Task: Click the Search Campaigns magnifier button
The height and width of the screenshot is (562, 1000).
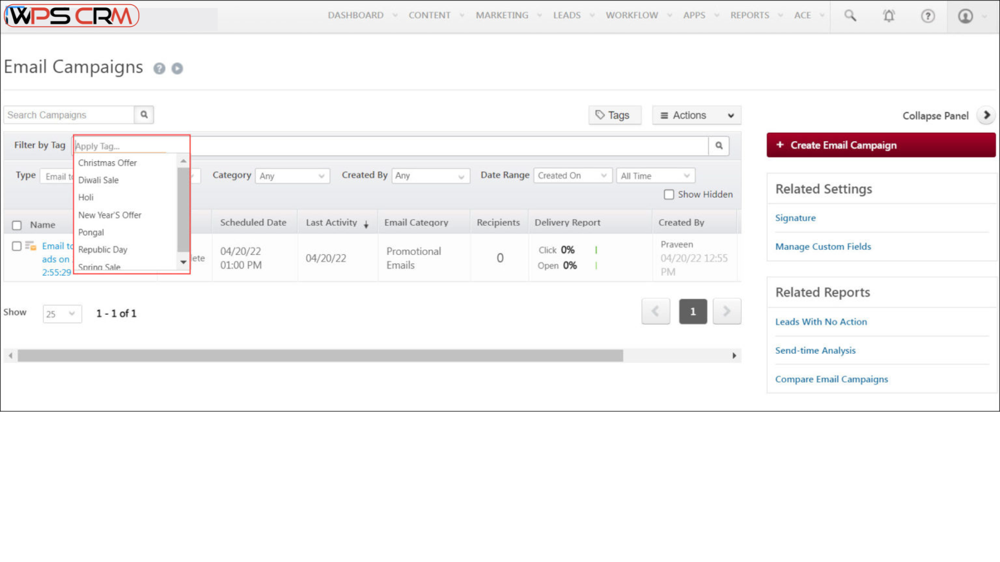Action: point(144,115)
